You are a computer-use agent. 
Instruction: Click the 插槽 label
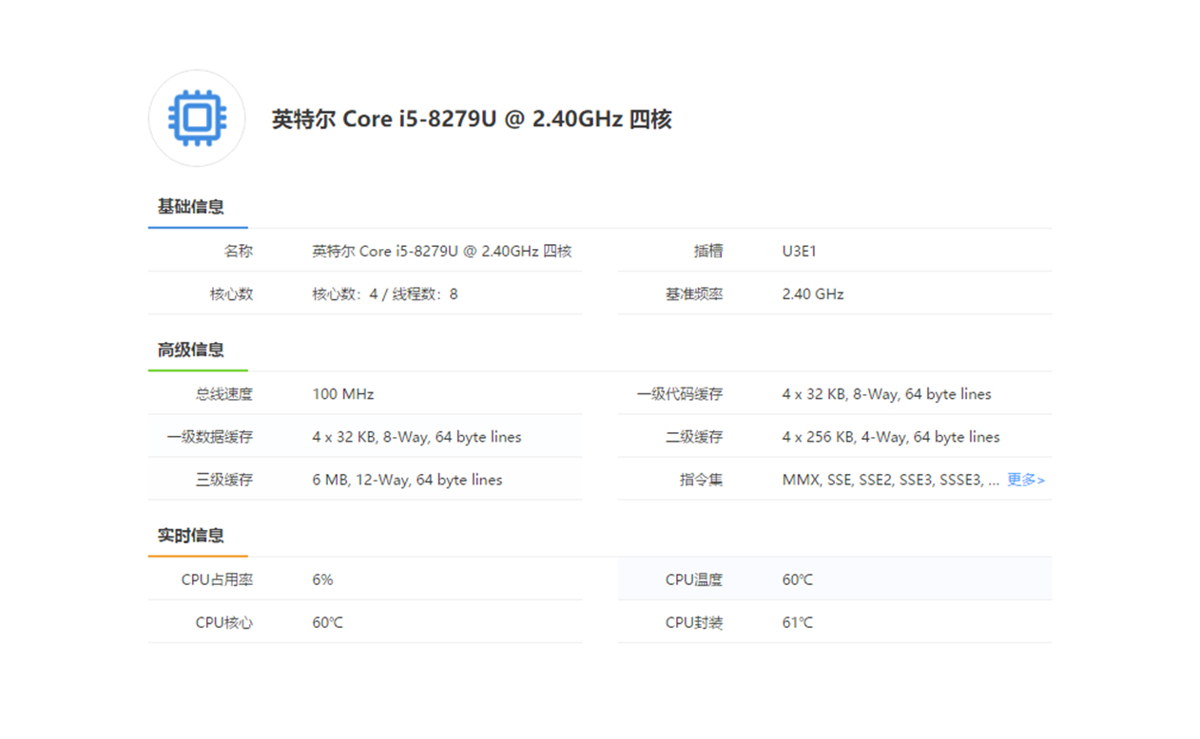pos(708,251)
